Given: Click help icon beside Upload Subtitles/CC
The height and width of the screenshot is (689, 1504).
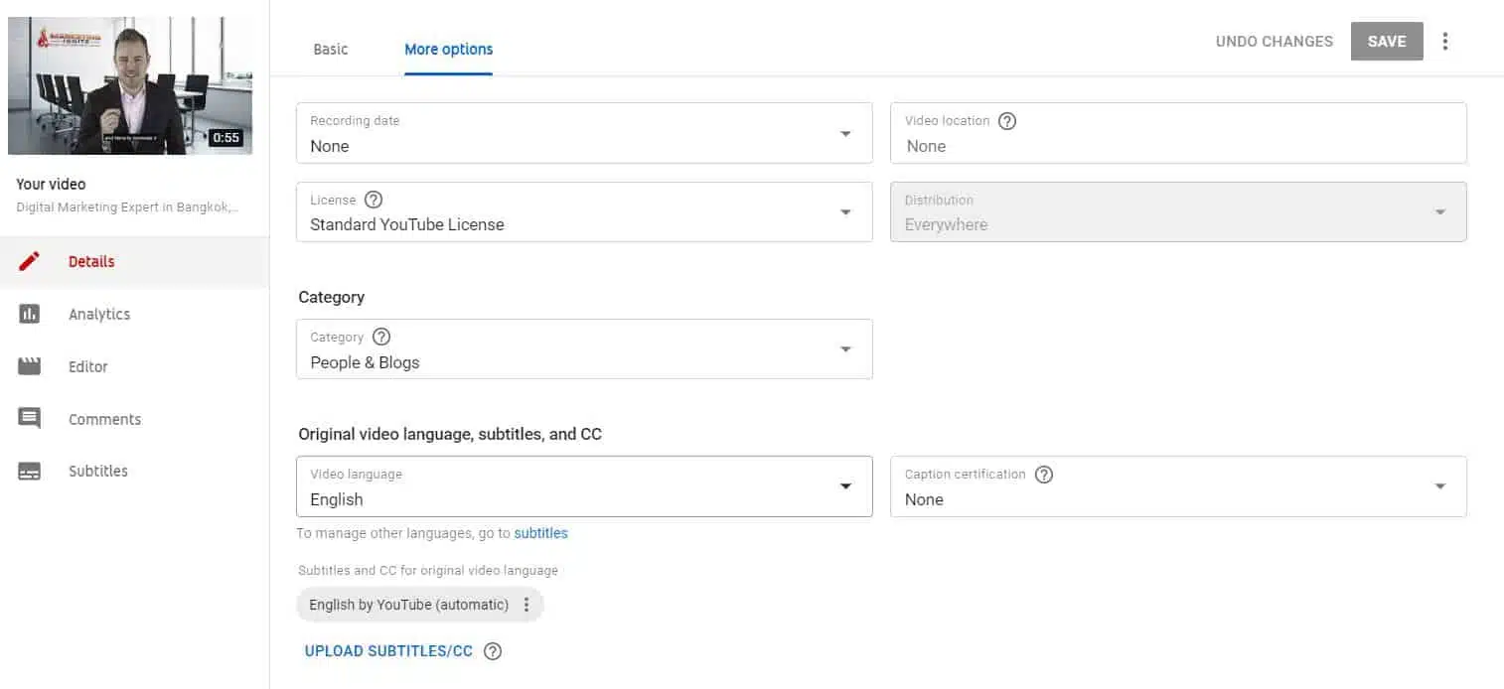Looking at the screenshot, I should click(492, 651).
